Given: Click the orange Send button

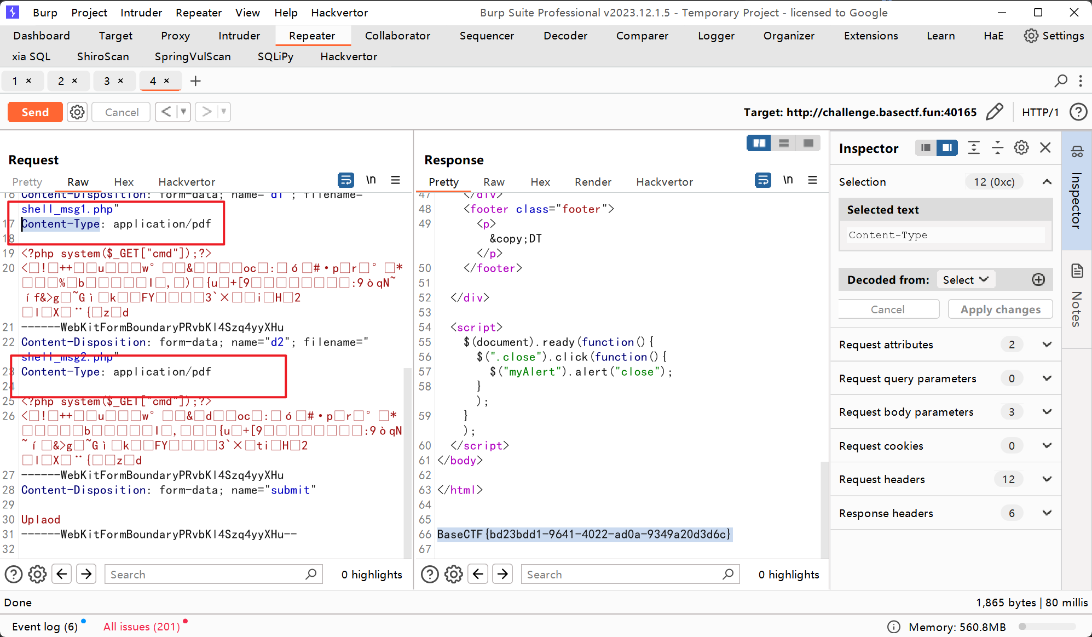Looking at the screenshot, I should [x=35, y=112].
